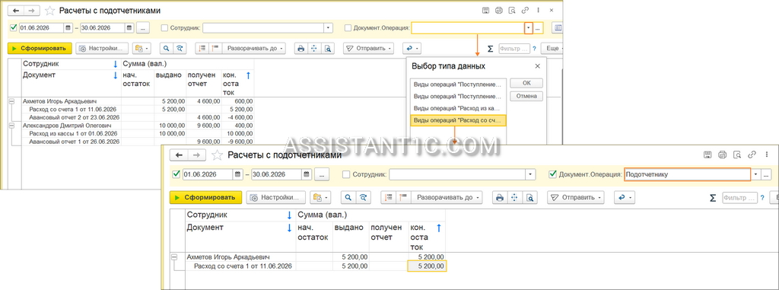Uncheck Документ.Операция checkbox in front window
Viewport: 779px width, 290px height.
[553, 174]
